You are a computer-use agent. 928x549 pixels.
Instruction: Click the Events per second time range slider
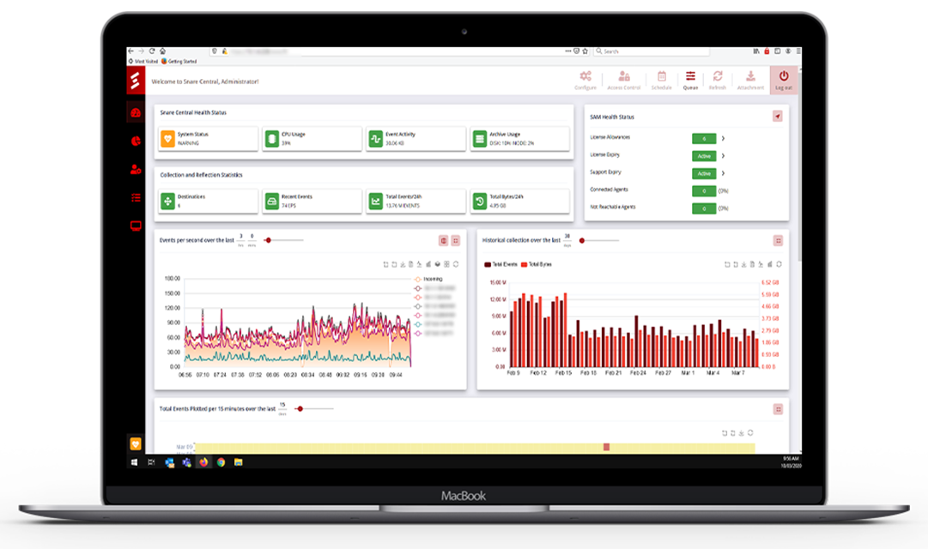pyautogui.click(x=283, y=240)
